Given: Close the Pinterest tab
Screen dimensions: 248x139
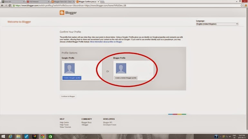Looking at the screenshot, I should point(49,2).
